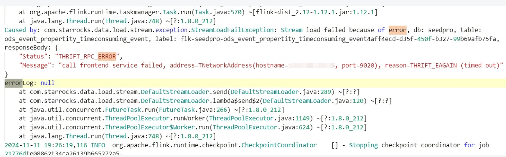The width and height of the screenshot is (506, 157).
Task: Click the highlighted "error" word after "because of"
Action: coord(397,30)
